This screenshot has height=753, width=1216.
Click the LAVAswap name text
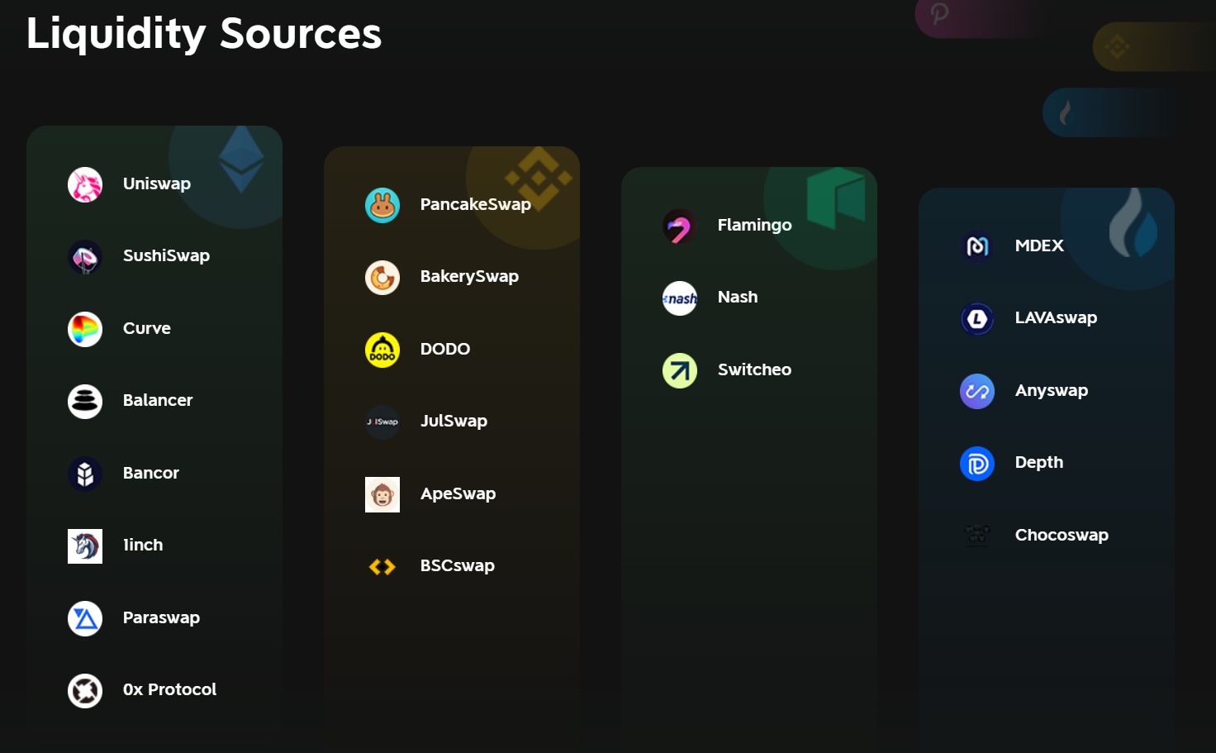[1056, 317]
